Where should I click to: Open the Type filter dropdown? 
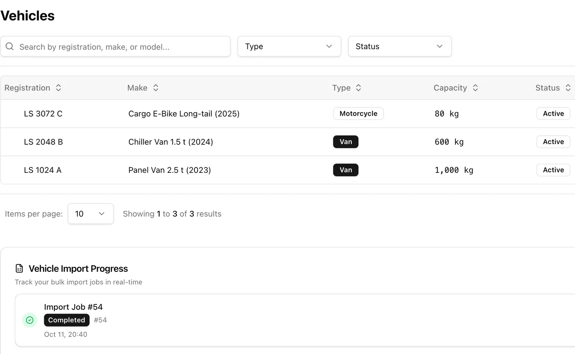pyautogui.click(x=289, y=46)
